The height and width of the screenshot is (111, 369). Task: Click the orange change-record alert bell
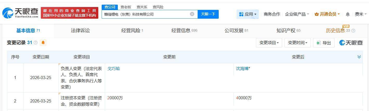click(x=43, y=43)
